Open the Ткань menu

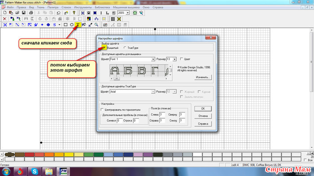point(41,7)
